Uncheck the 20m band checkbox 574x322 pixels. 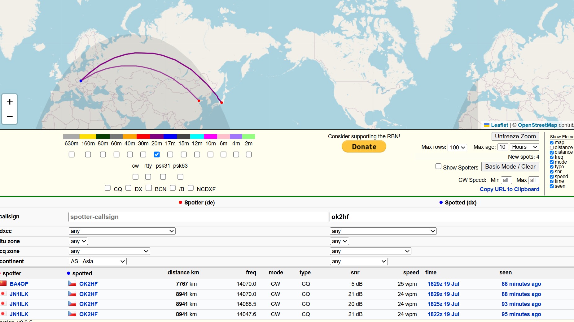pos(157,154)
